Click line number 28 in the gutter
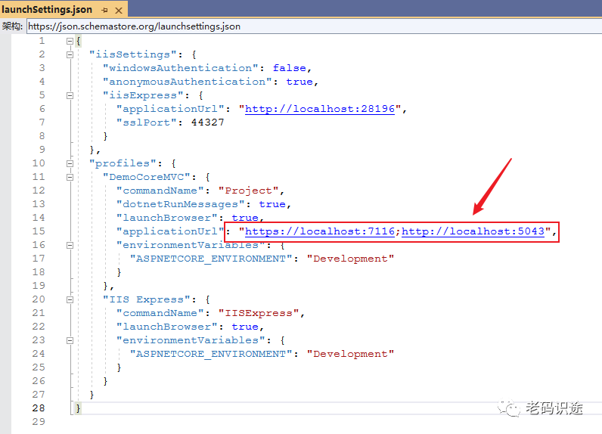This screenshot has width=602, height=434. 39,408
